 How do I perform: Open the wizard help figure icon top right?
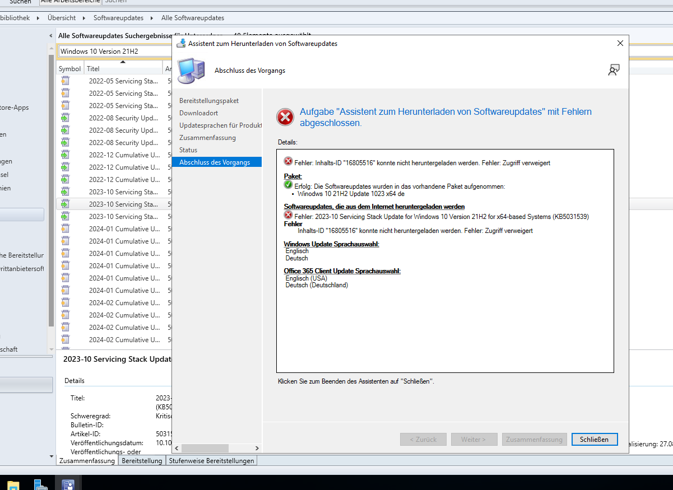(x=614, y=69)
